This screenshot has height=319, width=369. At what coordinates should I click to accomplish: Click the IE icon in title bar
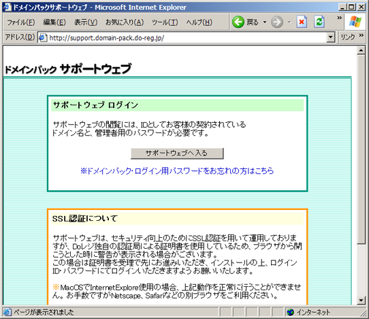[7, 7]
